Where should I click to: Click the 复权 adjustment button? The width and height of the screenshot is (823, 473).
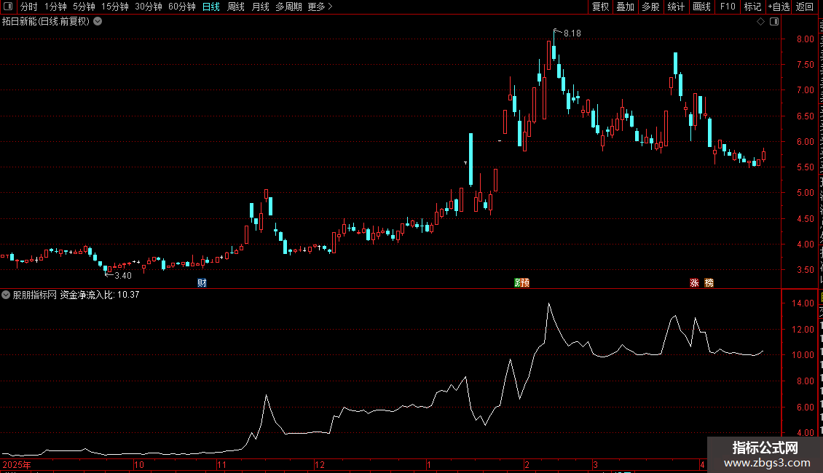pyautogui.click(x=600, y=7)
